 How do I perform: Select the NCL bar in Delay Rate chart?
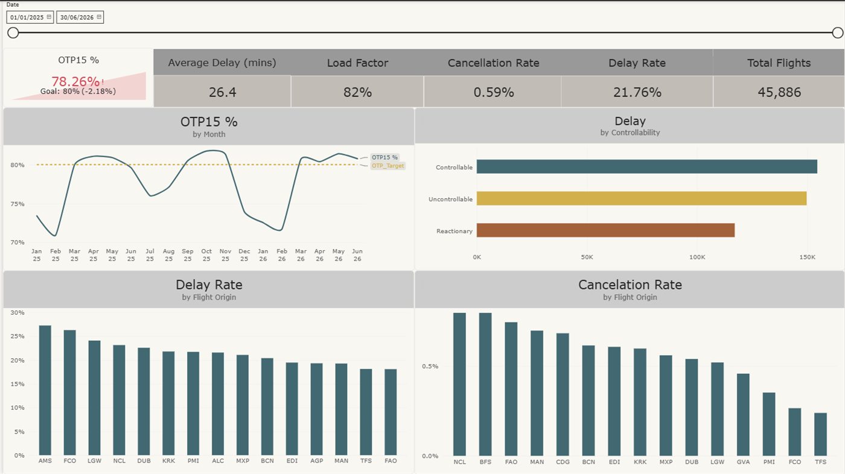(119, 400)
